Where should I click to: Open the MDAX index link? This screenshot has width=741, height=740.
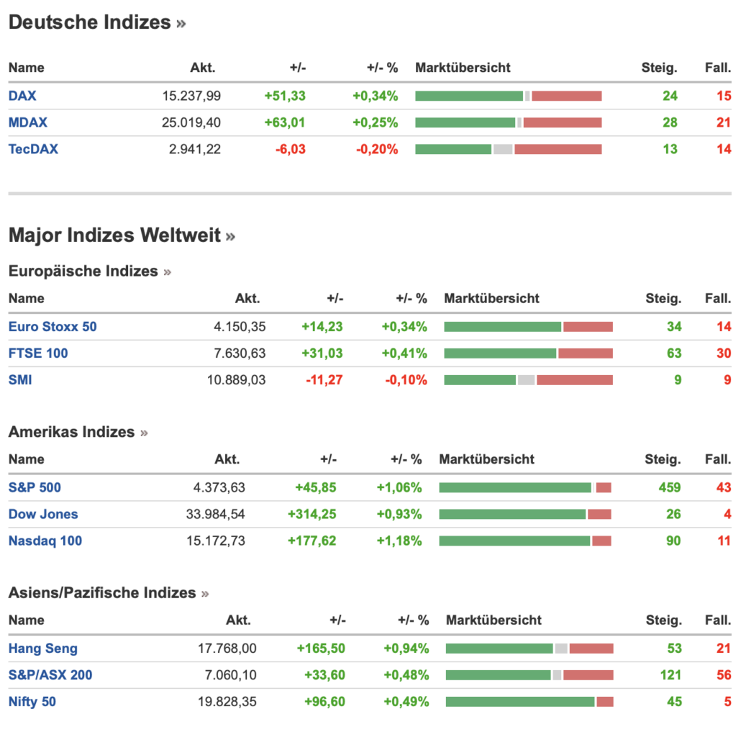[x=28, y=122]
